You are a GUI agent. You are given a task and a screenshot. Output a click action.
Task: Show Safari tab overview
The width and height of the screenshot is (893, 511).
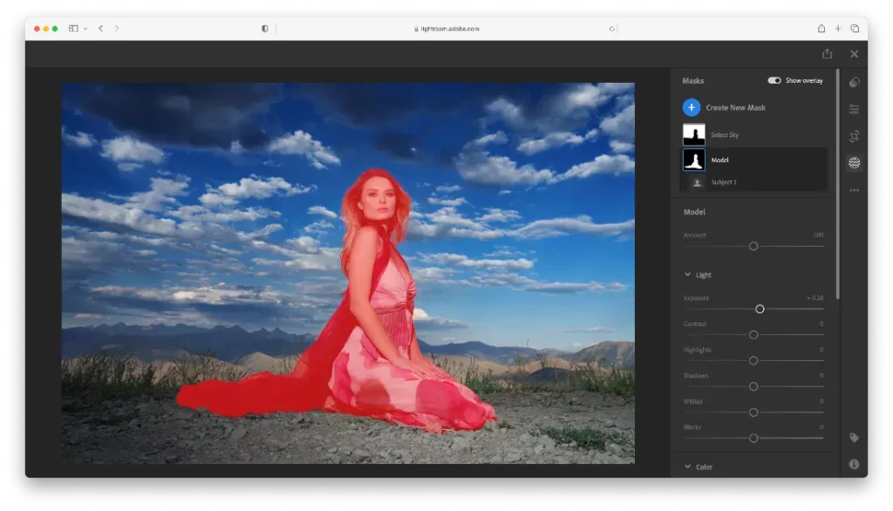coord(855,29)
